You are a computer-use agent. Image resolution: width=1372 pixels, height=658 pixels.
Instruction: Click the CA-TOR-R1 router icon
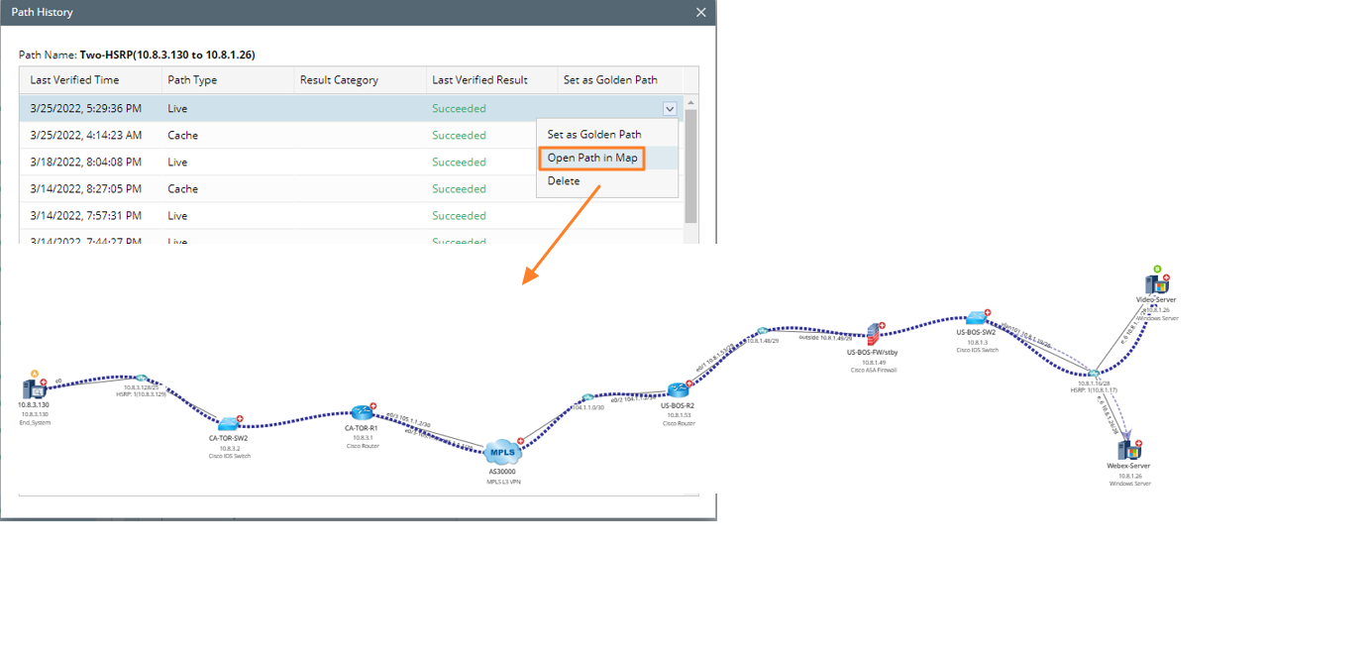click(360, 413)
